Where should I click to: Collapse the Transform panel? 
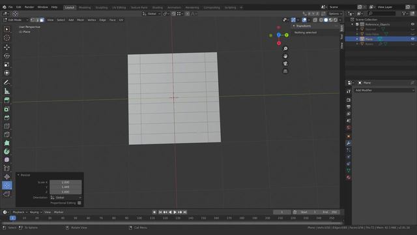click(x=294, y=26)
